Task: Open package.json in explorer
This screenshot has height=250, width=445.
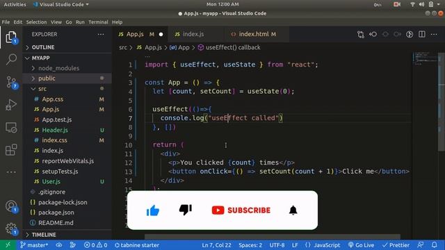Action: [x=68, y=212]
